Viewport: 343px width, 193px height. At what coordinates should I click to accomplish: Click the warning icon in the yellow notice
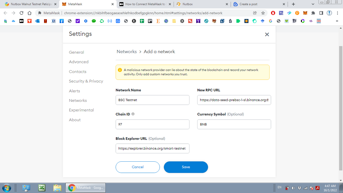(x=120, y=70)
